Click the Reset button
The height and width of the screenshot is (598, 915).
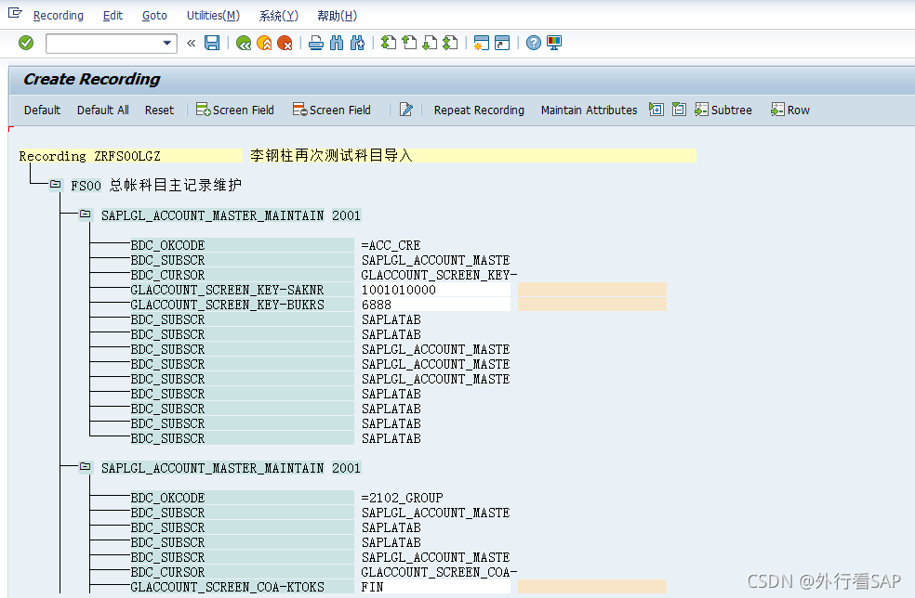coord(159,110)
